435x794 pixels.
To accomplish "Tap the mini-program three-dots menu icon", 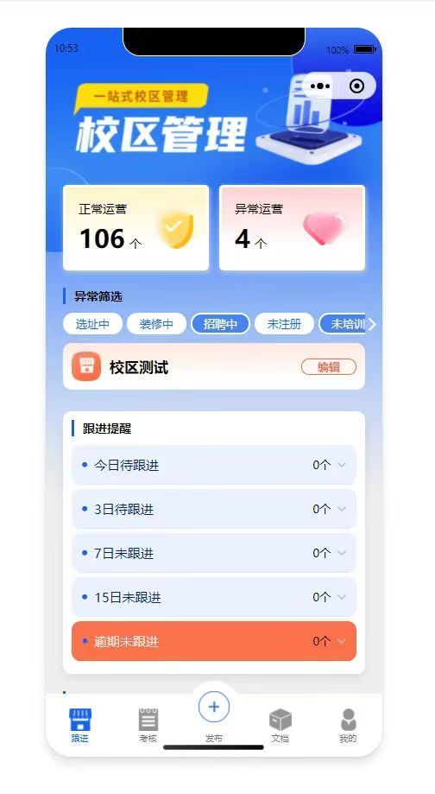I will (320, 86).
